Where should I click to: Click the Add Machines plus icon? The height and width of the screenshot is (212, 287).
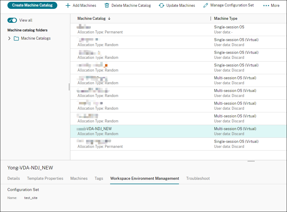pos(68,5)
